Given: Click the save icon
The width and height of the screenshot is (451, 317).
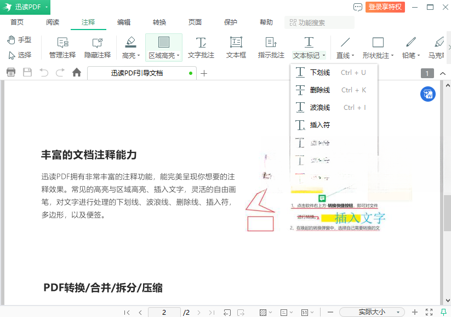Looking at the screenshot, I should (27, 72).
